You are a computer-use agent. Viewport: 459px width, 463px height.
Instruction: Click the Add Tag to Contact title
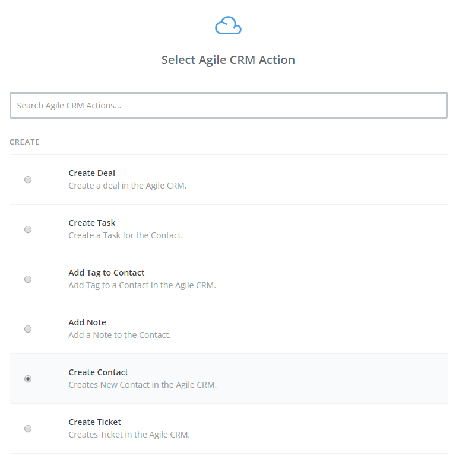click(x=106, y=273)
